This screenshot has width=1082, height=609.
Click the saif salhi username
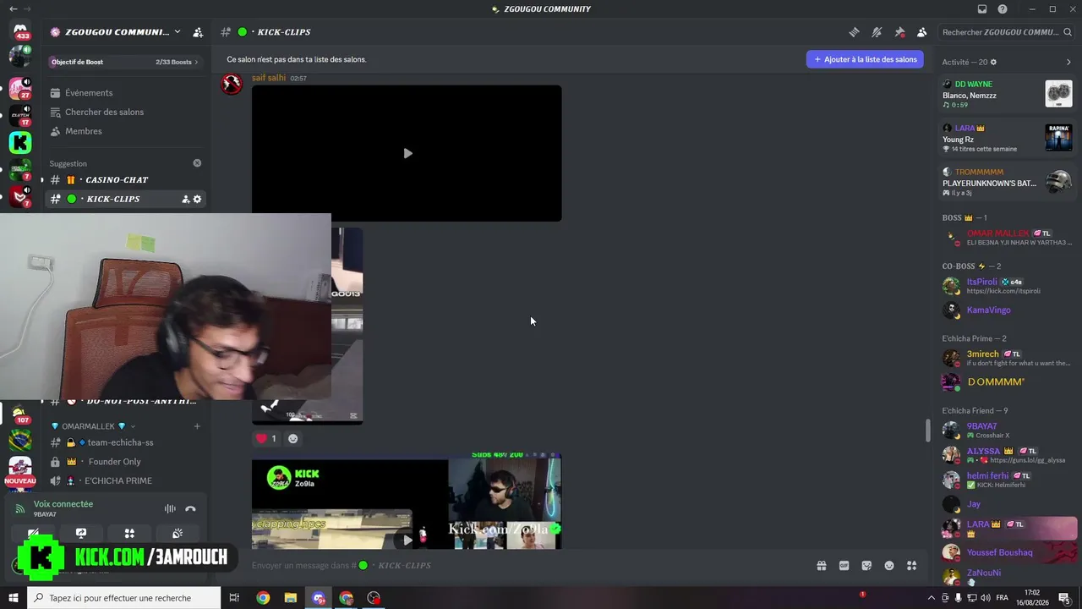(269, 78)
